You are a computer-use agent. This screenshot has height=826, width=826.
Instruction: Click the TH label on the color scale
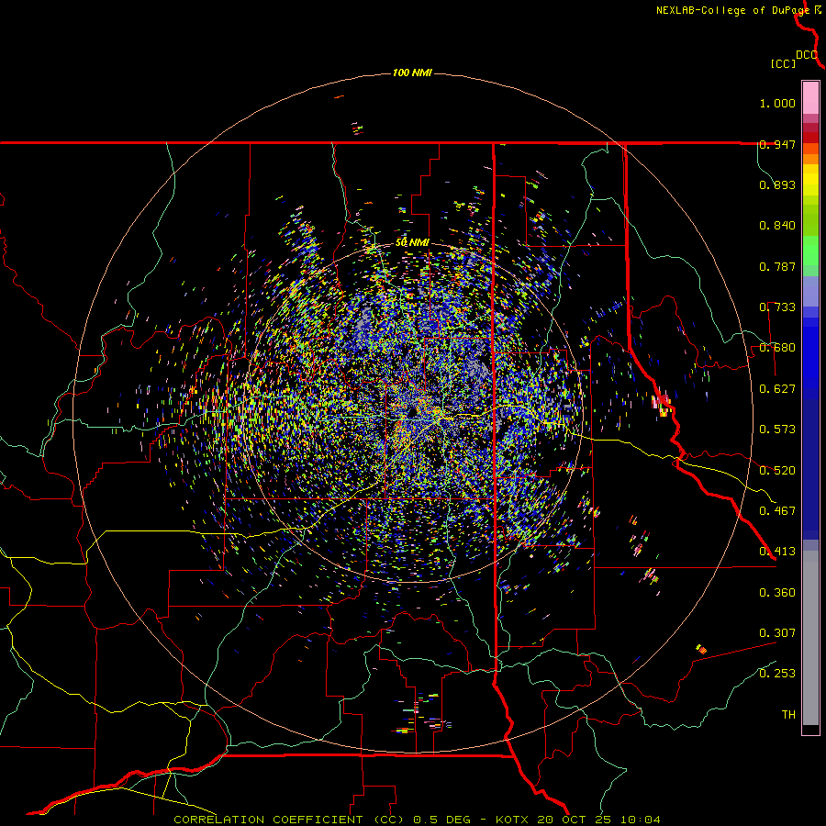coord(788,715)
